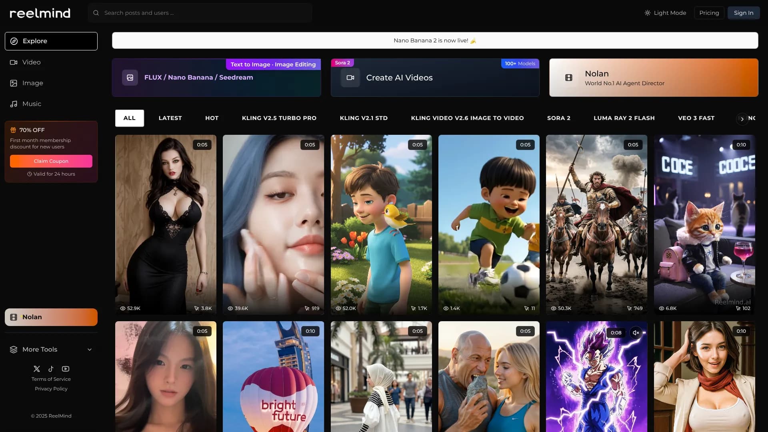Open the TikTok social icon
Screen dimensions: 768x432
tap(51, 369)
